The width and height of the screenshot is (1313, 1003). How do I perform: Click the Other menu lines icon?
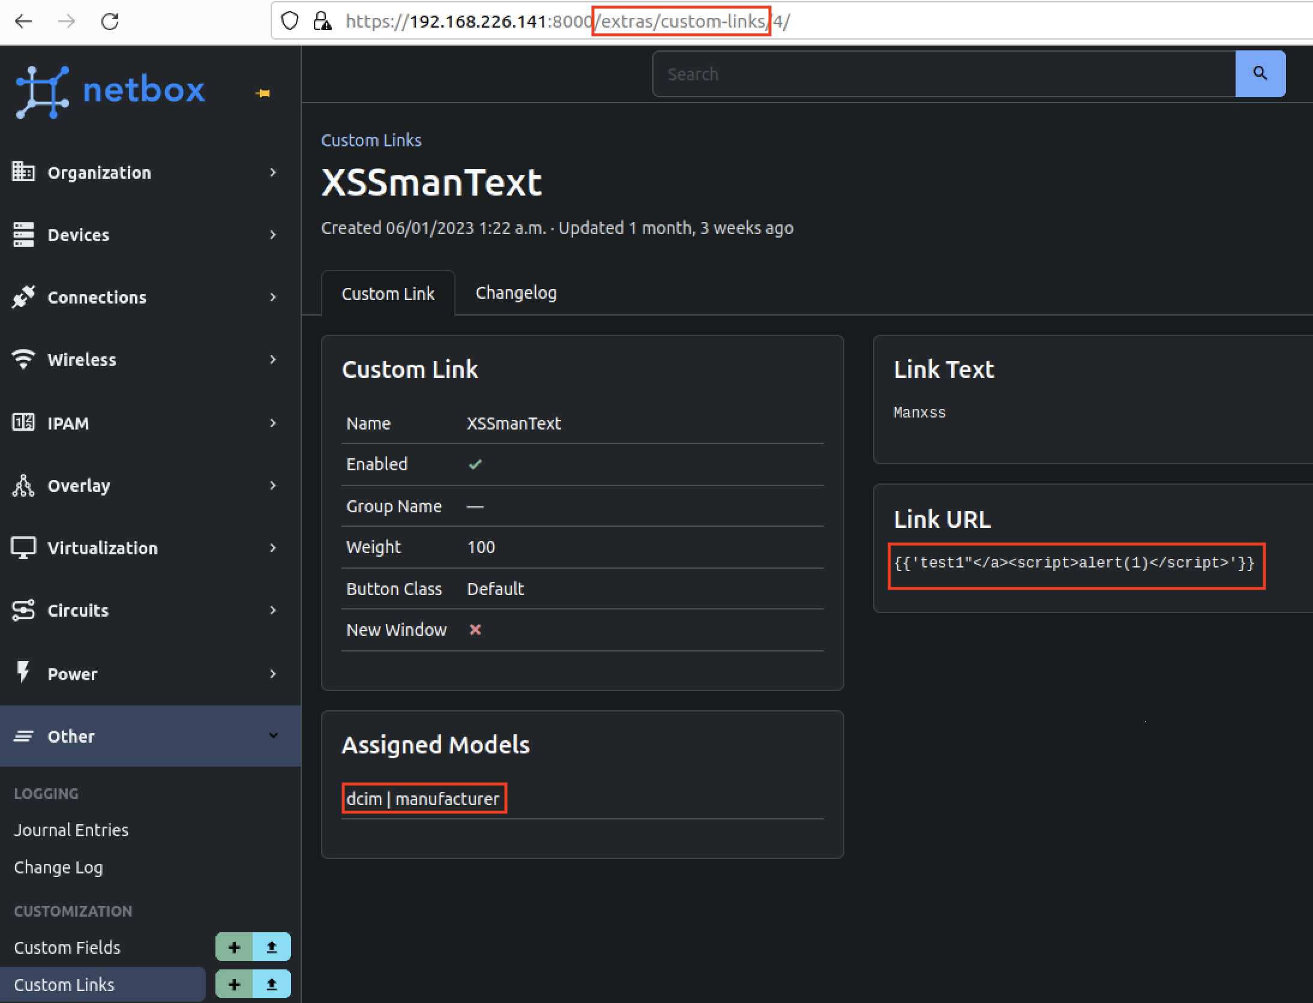(x=23, y=735)
